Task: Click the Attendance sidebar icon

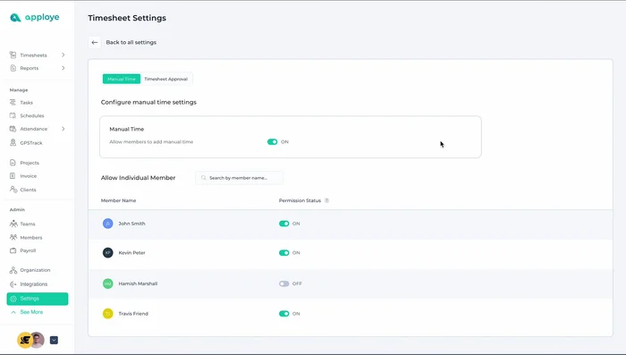Action: coord(13,129)
